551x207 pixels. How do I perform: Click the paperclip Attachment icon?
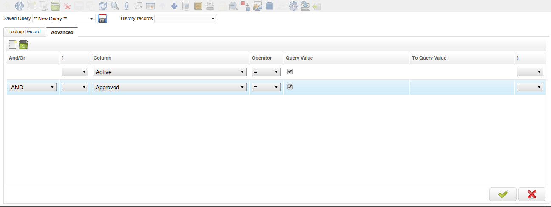[x=126, y=6]
